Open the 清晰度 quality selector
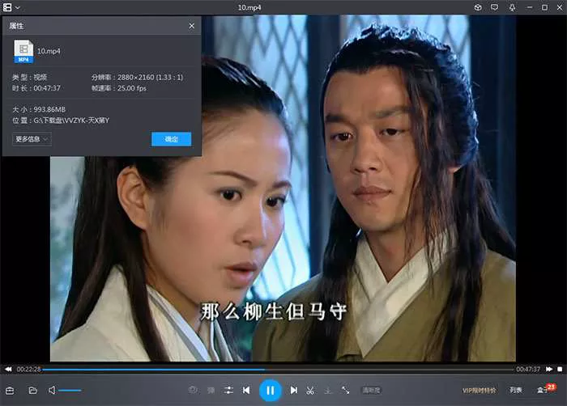 [x=370, y=391]
